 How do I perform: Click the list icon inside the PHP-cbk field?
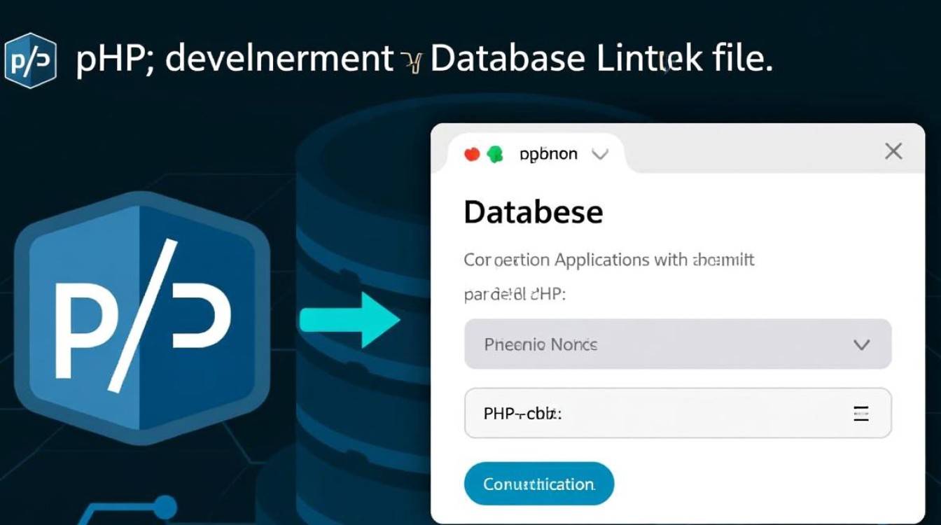(861, 413)
